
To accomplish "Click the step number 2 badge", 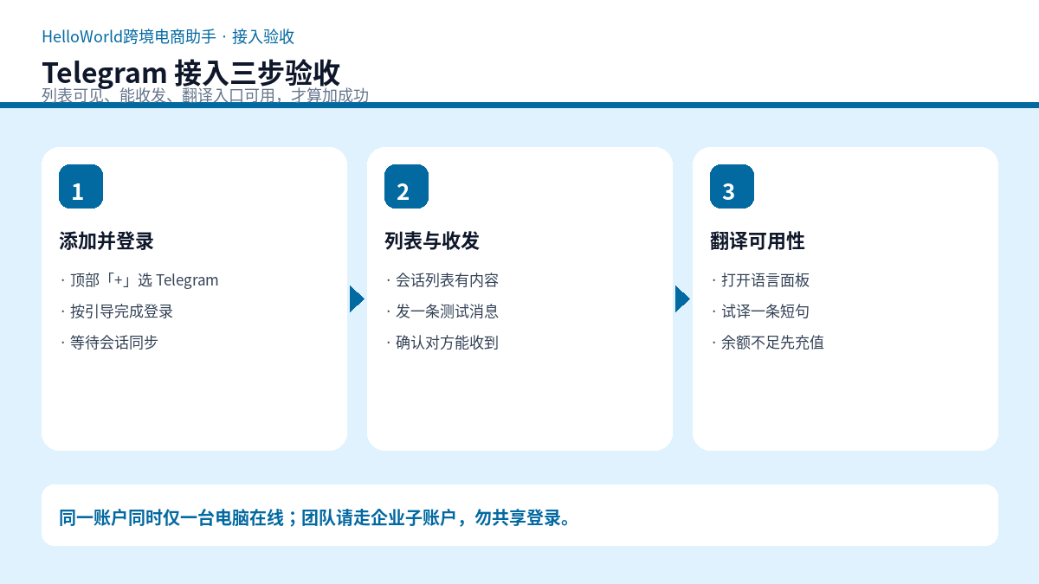I will point(406,186).
